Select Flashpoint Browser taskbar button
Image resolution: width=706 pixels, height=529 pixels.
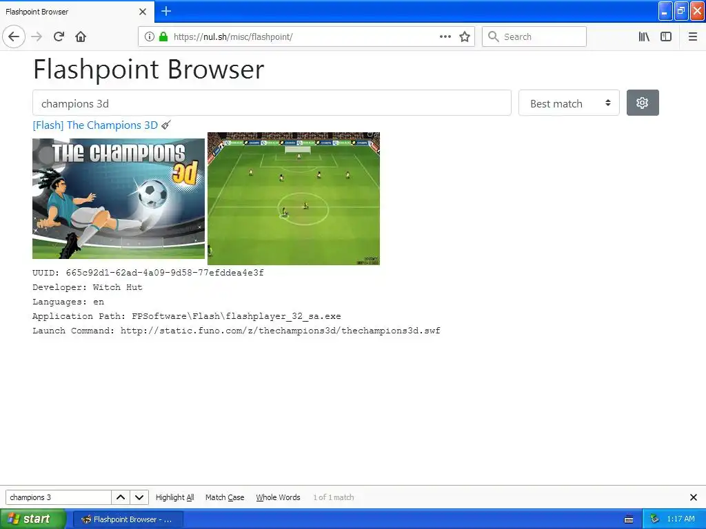pyautogui.click(x=128, y=519)
